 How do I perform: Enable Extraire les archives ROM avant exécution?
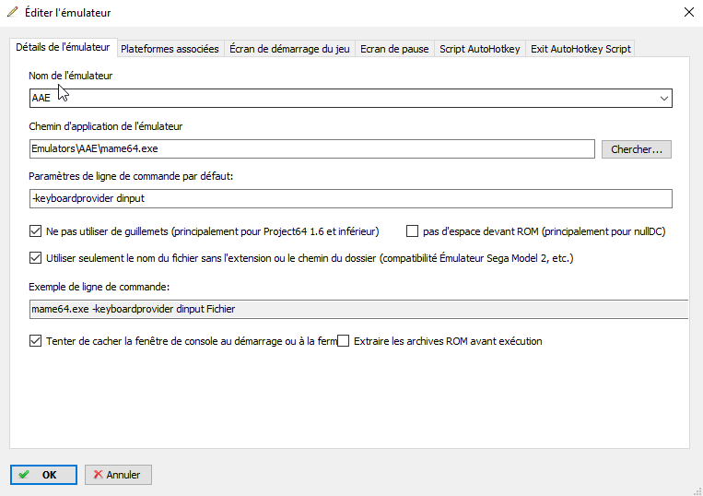pyautogui.click(x=344, y=341)
